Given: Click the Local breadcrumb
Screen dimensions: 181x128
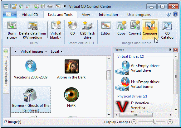Looking at the screenshot, I should pyautogui.click(x=55, y=51).
